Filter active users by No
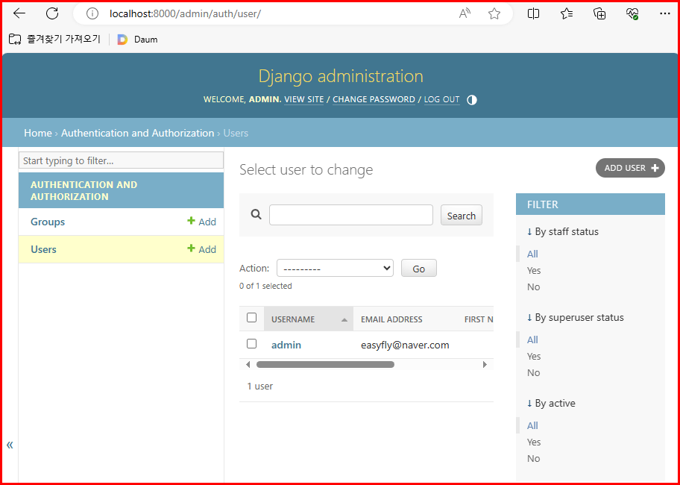The height and width of the screenshot is (485, 680). [x=533, y=459]
